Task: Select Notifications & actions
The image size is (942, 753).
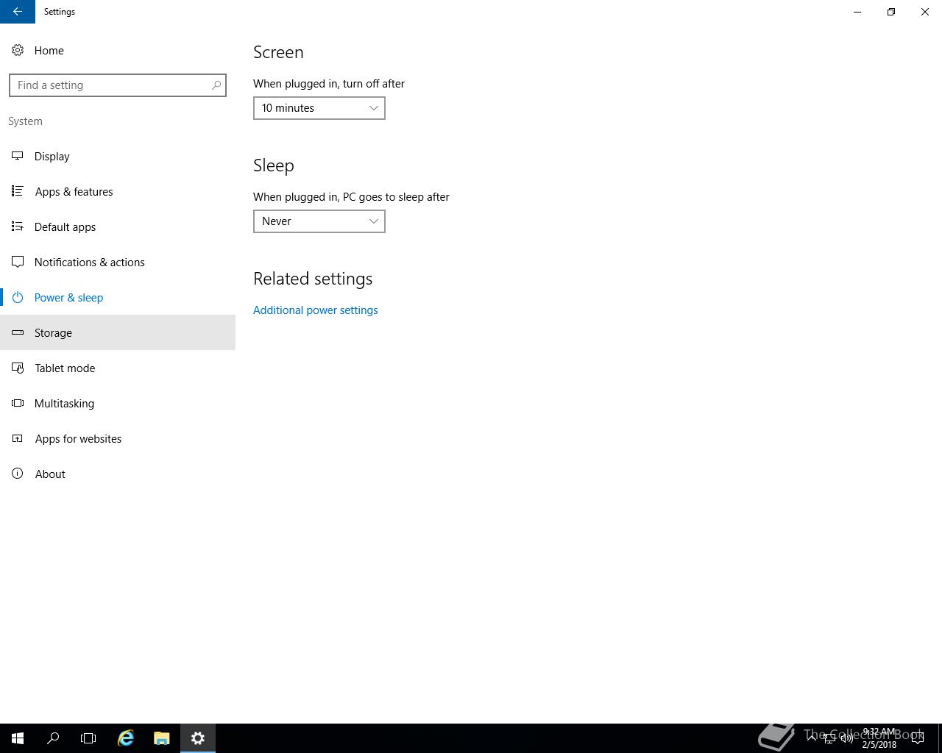Action: 118,262
